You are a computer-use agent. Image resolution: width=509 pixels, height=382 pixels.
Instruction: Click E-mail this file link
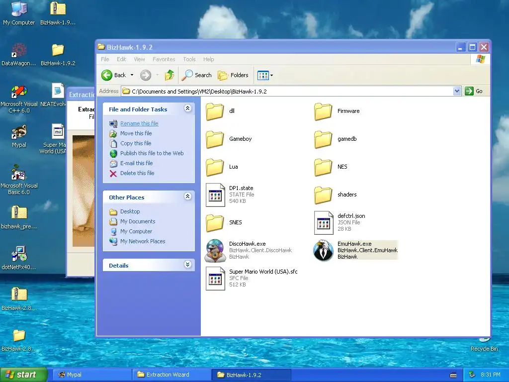point(136,163)
